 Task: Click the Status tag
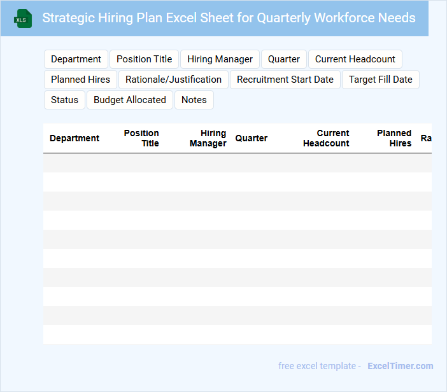64,100
